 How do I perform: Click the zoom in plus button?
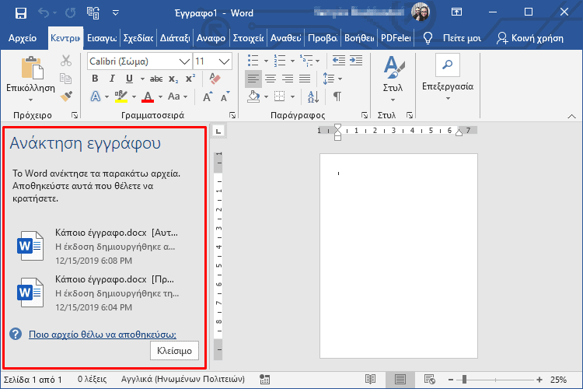coord(539,380)
